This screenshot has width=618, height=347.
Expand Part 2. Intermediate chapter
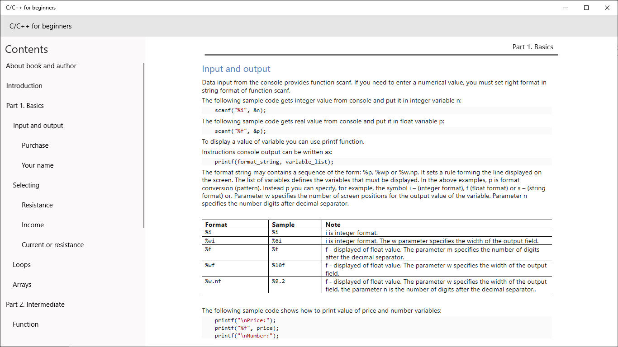coord(35,304)
